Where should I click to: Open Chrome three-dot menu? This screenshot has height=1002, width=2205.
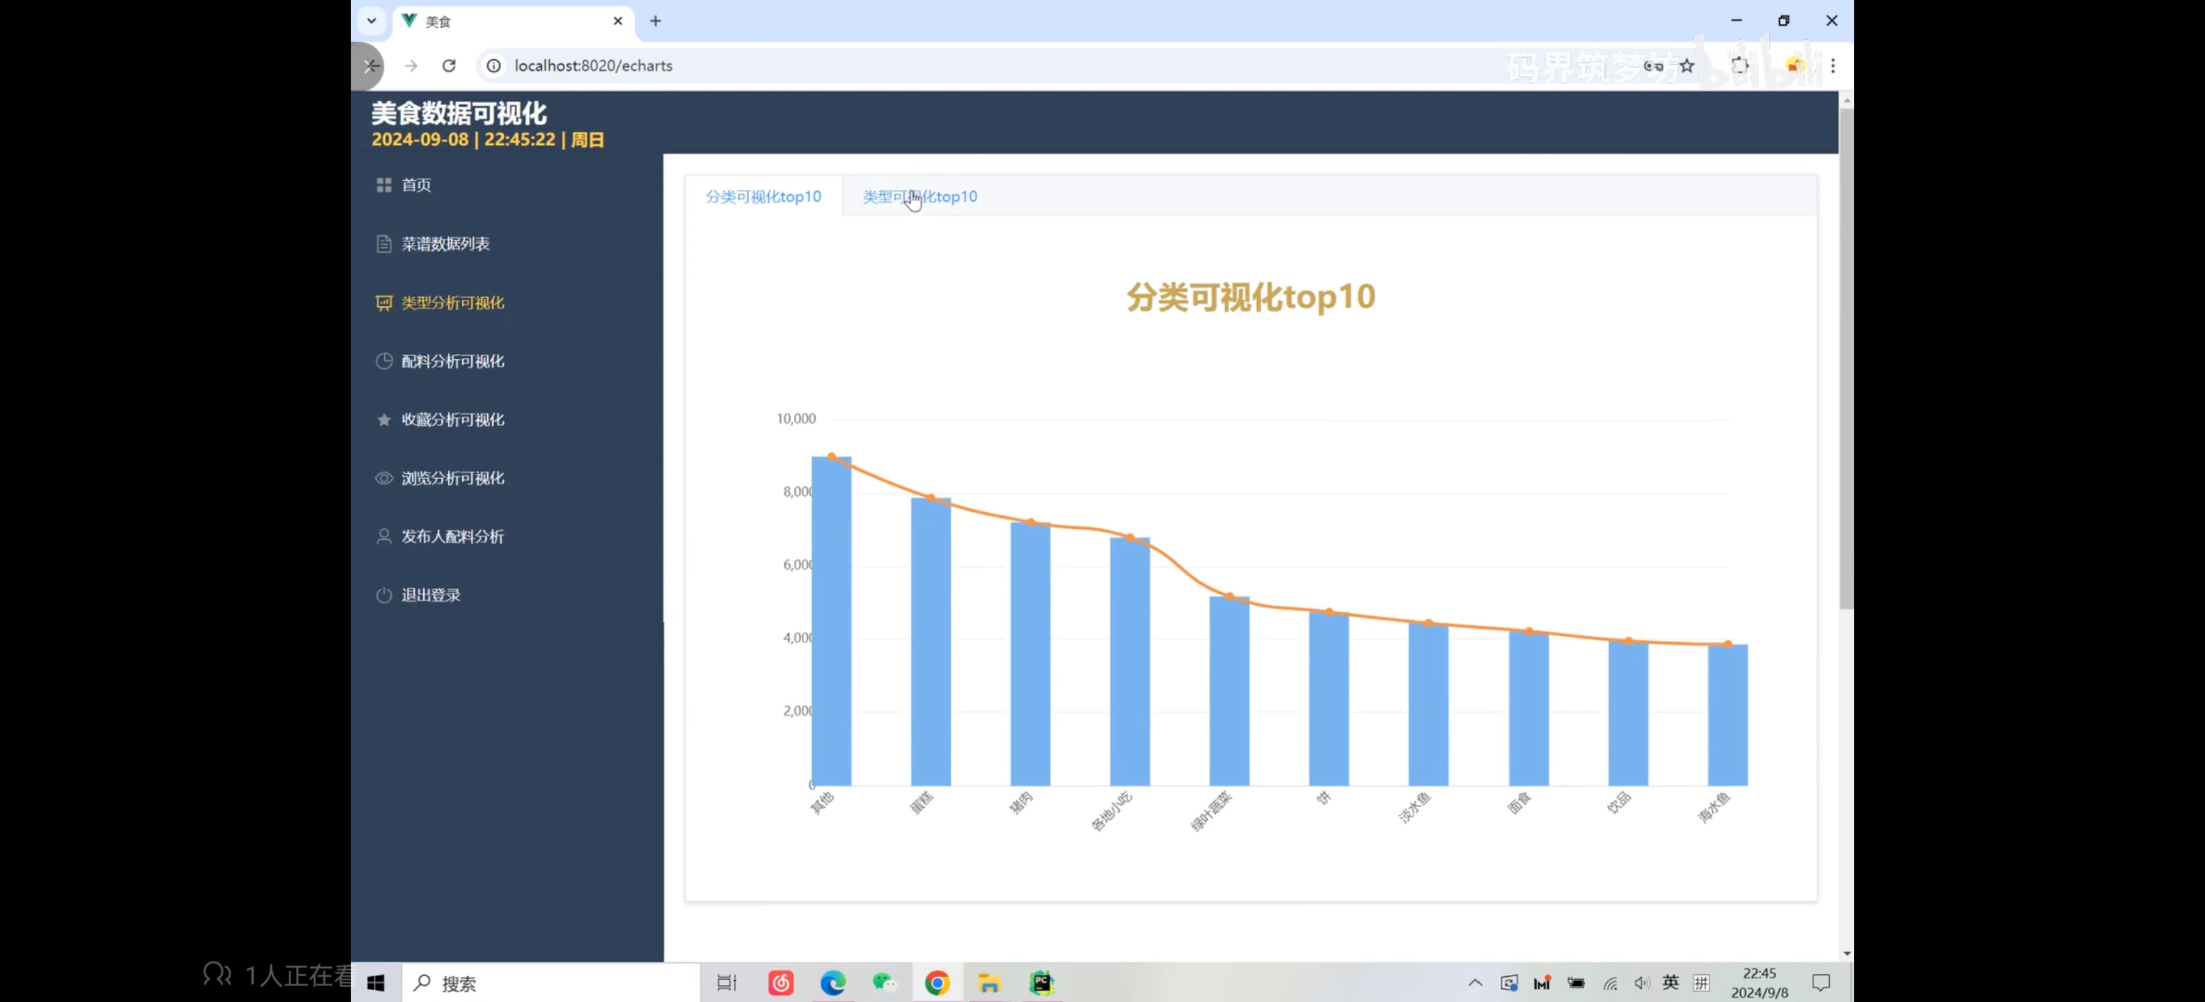[x=1833, y=66]
